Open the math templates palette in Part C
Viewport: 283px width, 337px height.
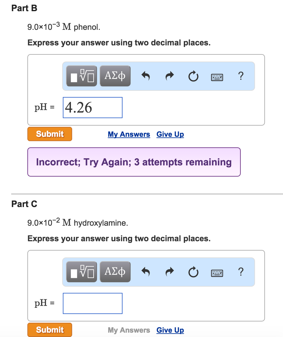tap(81, 271)
